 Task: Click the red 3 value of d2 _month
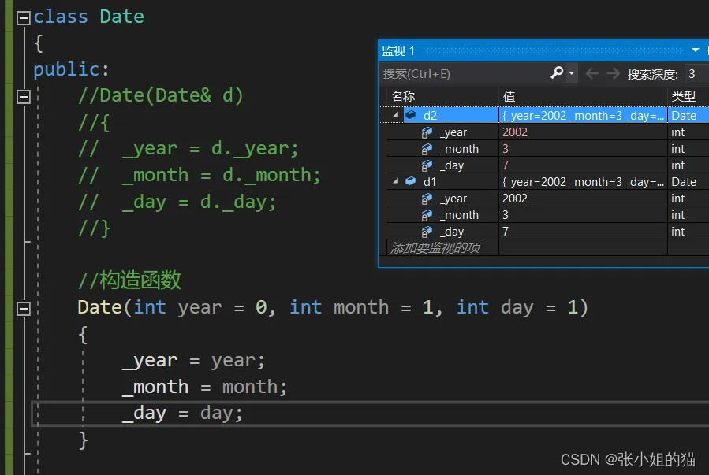[506, 149]
